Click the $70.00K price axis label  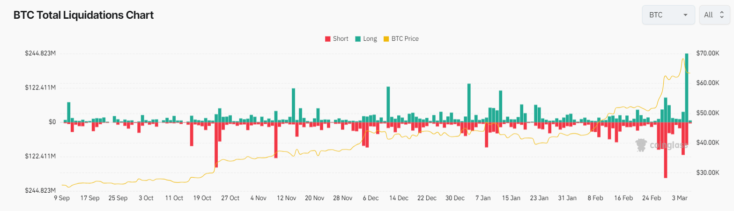707,53
